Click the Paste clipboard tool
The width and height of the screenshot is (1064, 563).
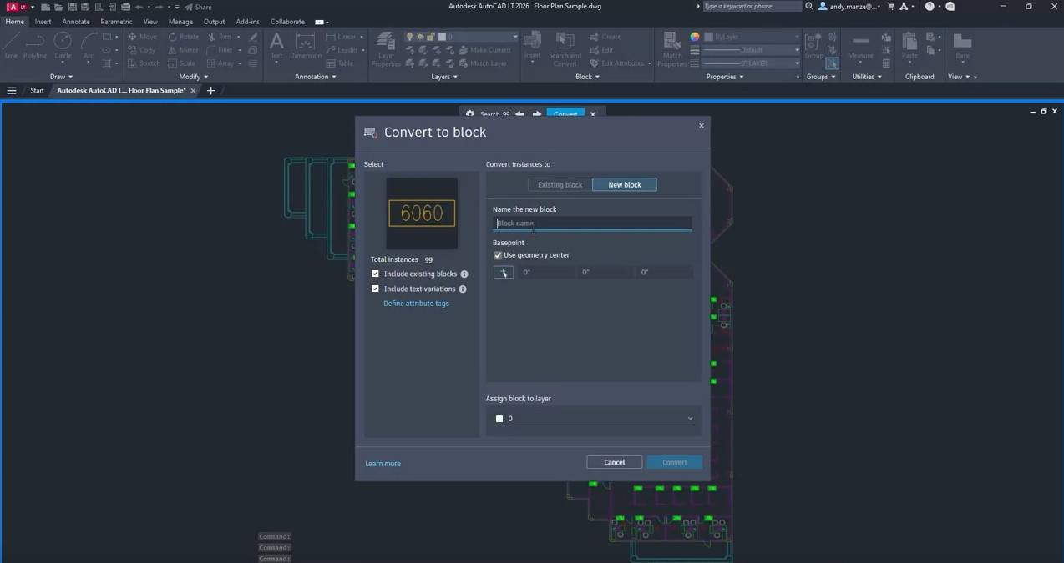[x=909, y=46]
